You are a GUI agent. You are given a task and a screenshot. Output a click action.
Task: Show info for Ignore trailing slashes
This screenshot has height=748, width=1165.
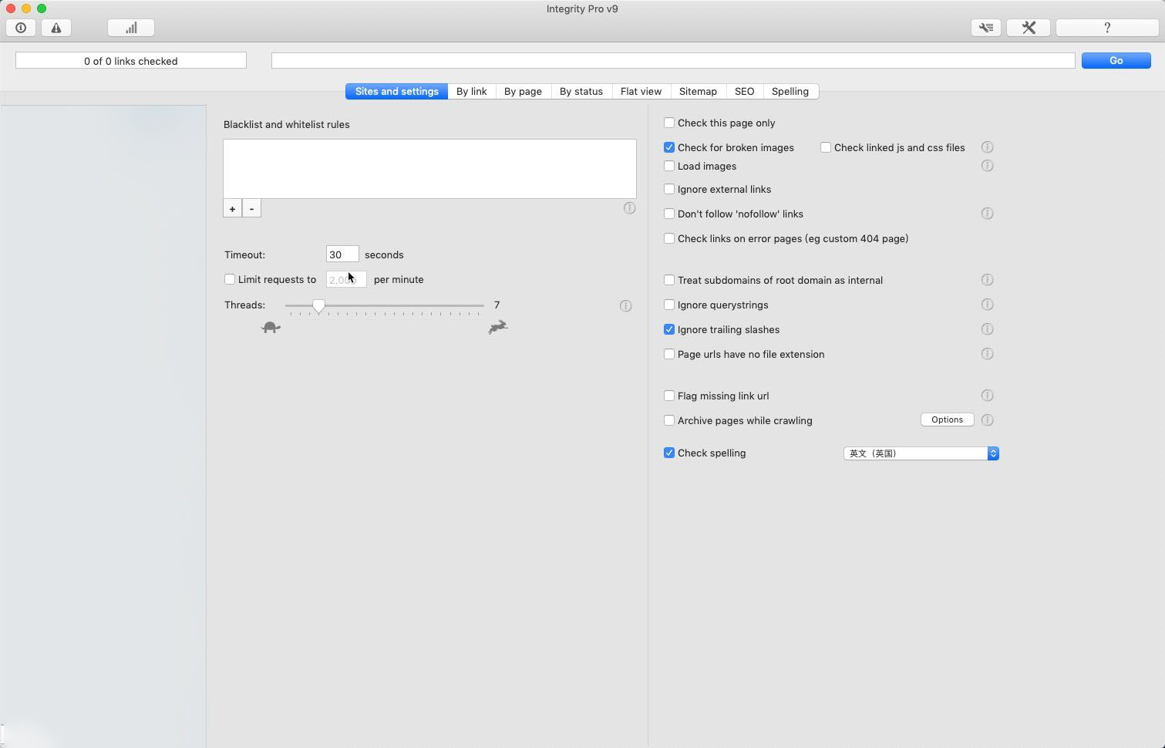(x=987, y=329)
